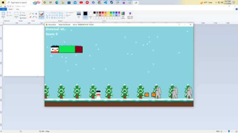The width and height of the screenshot is (238, 133).
Task: Adjust the Paint zoom slider handle
Action: point(229,131)
